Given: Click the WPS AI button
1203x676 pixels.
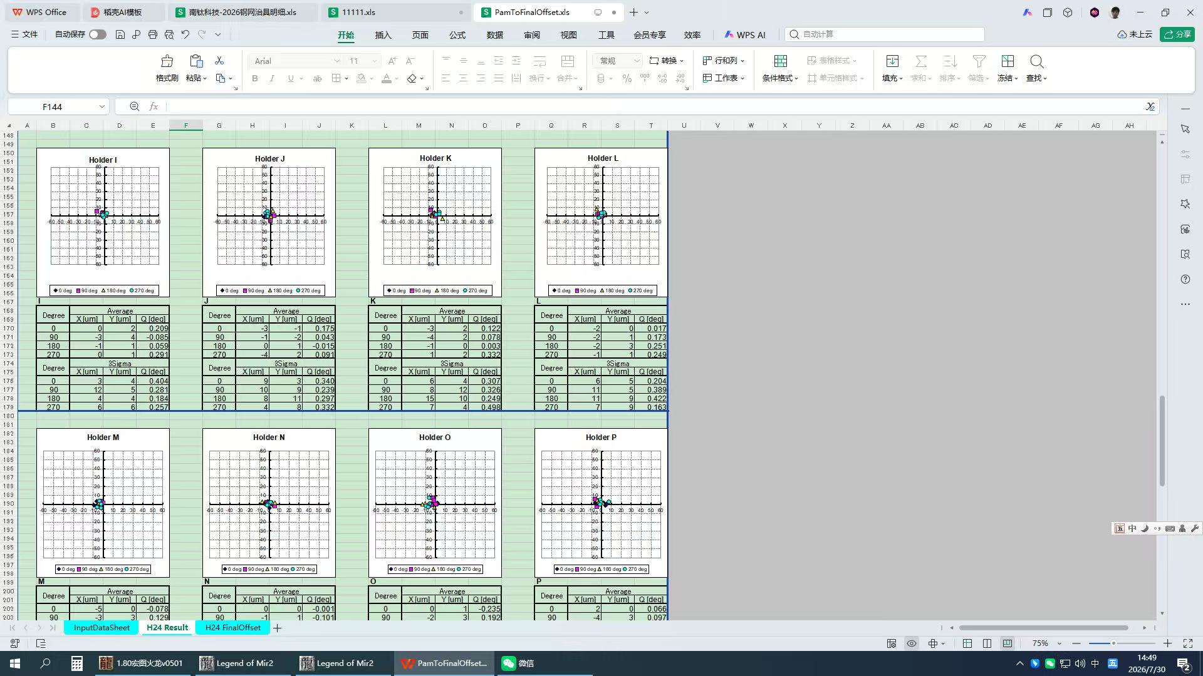Looking at the screenshot, I should tap(745, 35).
